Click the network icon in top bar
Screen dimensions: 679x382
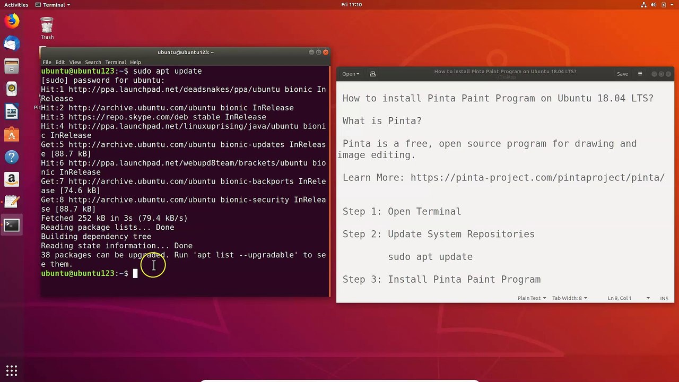point(643,5)
